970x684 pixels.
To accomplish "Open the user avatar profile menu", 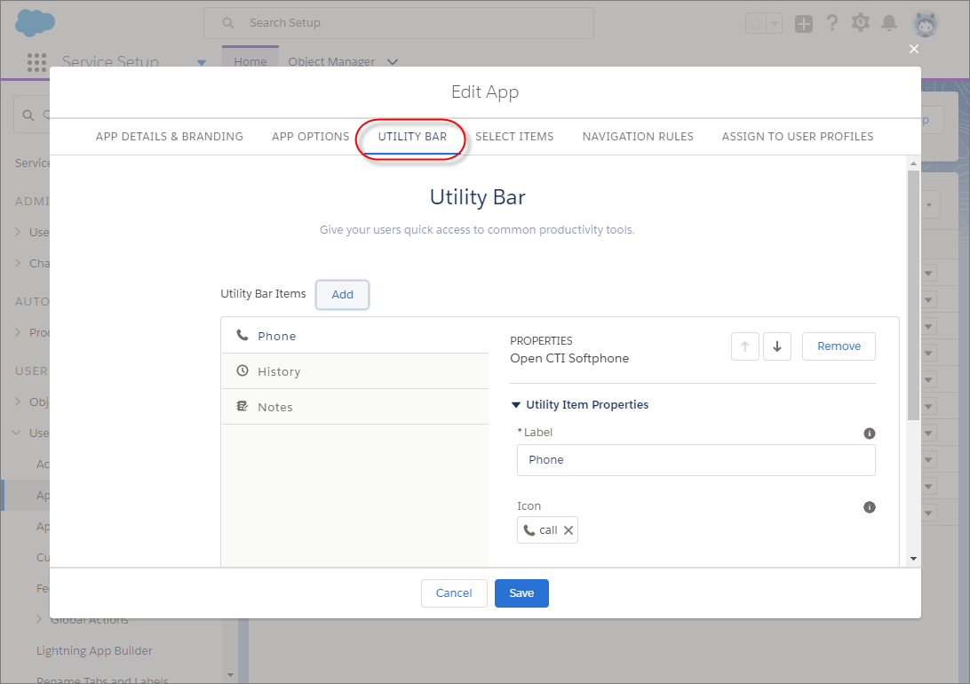I will 926,24.
